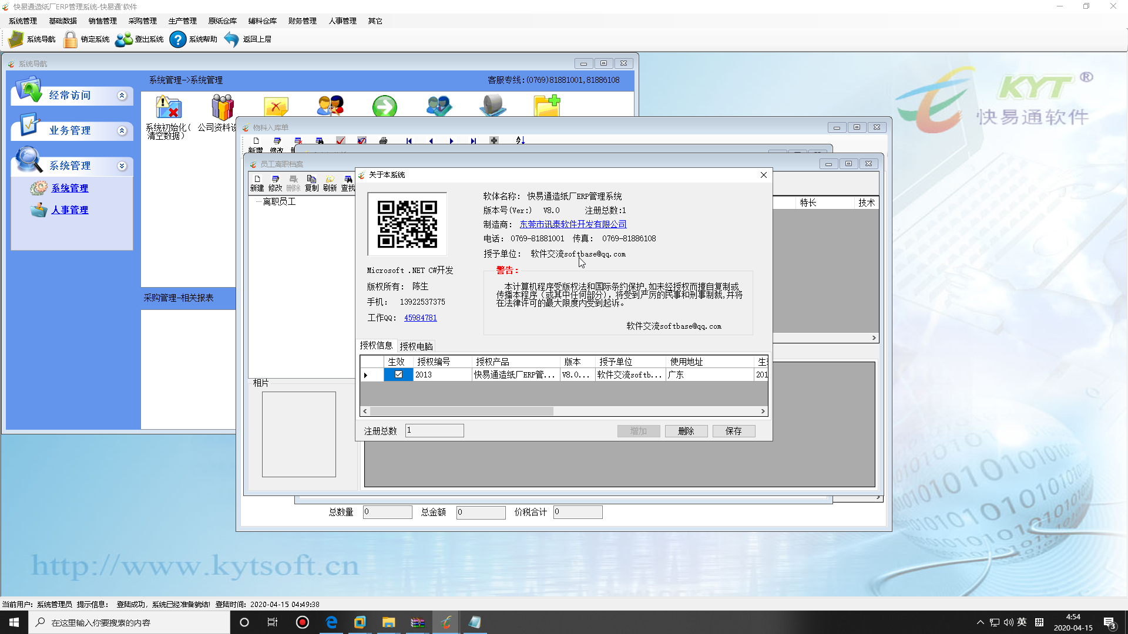Click the 锁定系统 lock icon
The image size is (1128, 634).
(x=70, y=39)
